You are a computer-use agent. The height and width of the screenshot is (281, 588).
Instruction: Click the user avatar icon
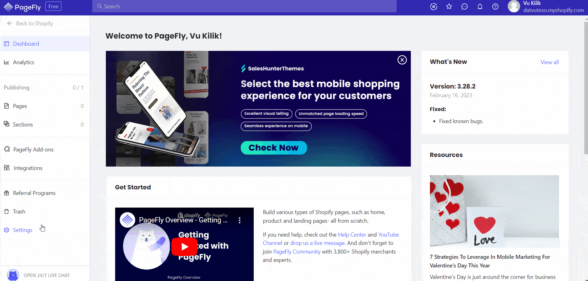coord(514,6)
